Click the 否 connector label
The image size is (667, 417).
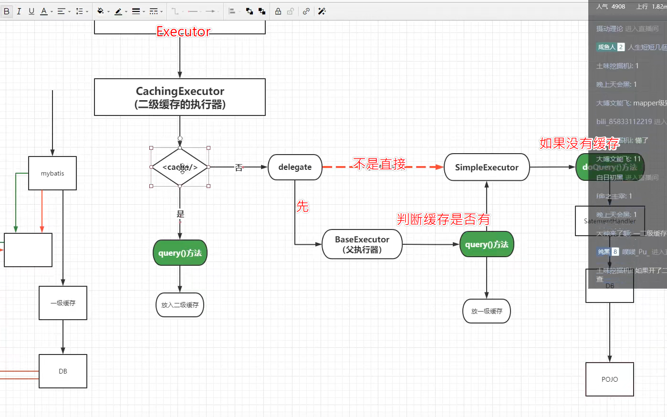(x=239, y=167)
